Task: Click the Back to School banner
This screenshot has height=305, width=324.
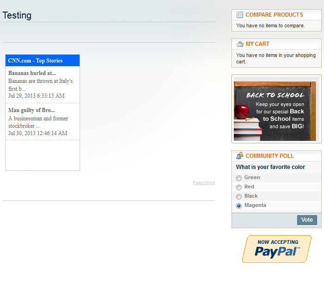Action: point(276,109)
